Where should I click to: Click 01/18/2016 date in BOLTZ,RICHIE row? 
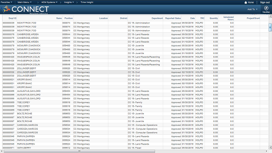click(187, 121)
